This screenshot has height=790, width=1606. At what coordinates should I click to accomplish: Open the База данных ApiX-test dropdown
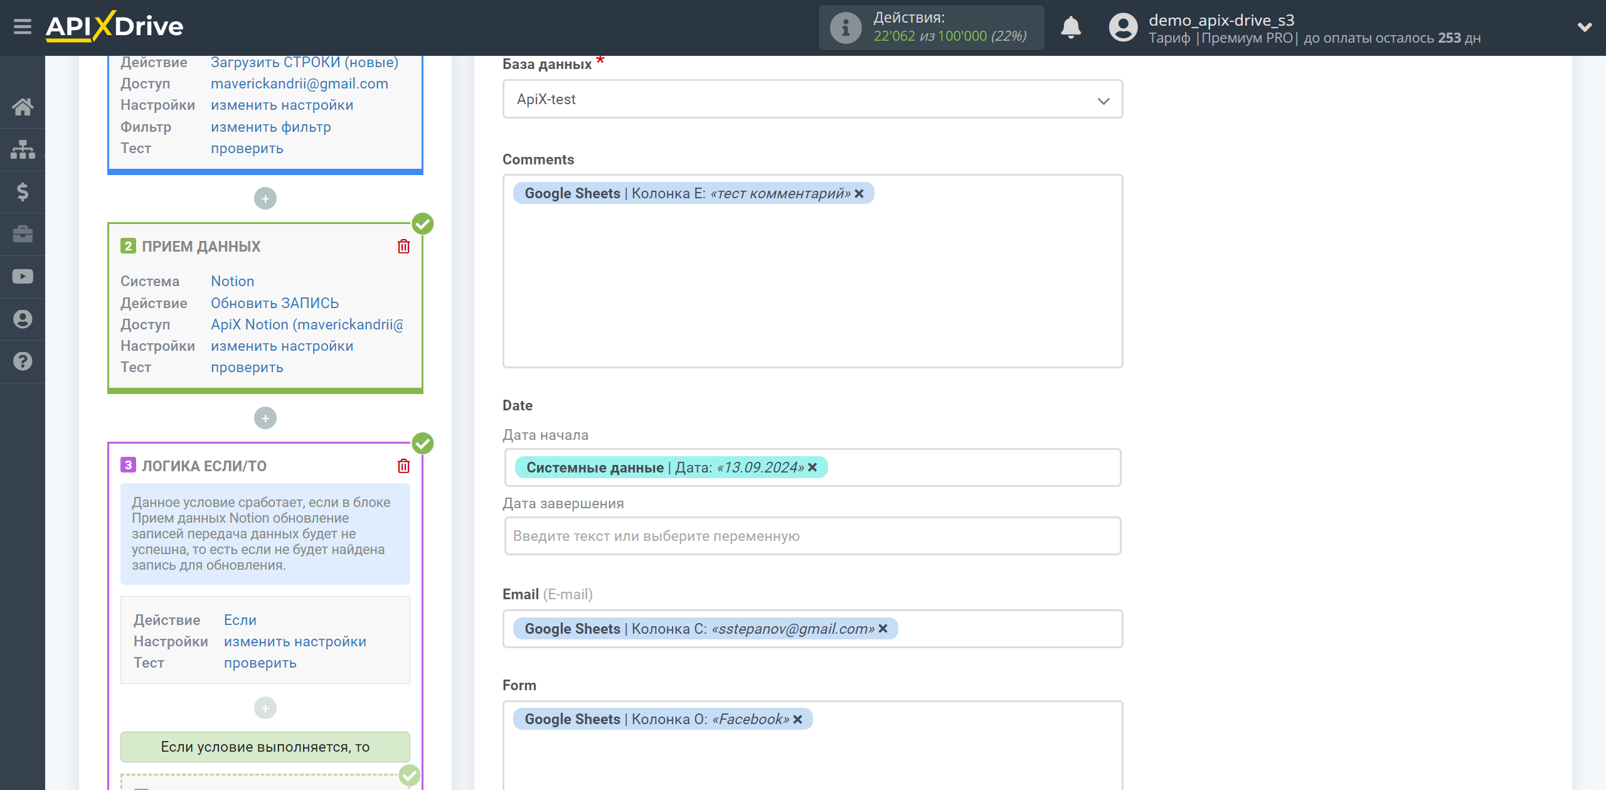pos(812,99)
